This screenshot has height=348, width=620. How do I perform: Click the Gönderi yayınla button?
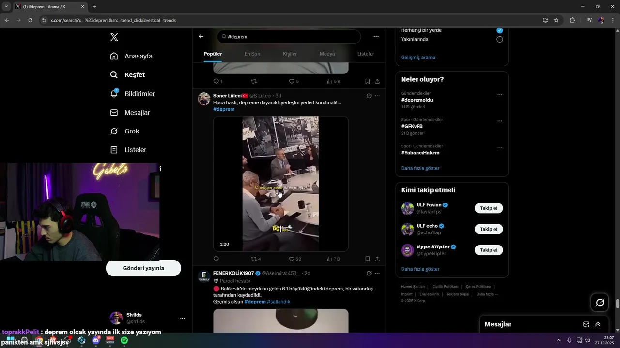[x=143, y=268]
